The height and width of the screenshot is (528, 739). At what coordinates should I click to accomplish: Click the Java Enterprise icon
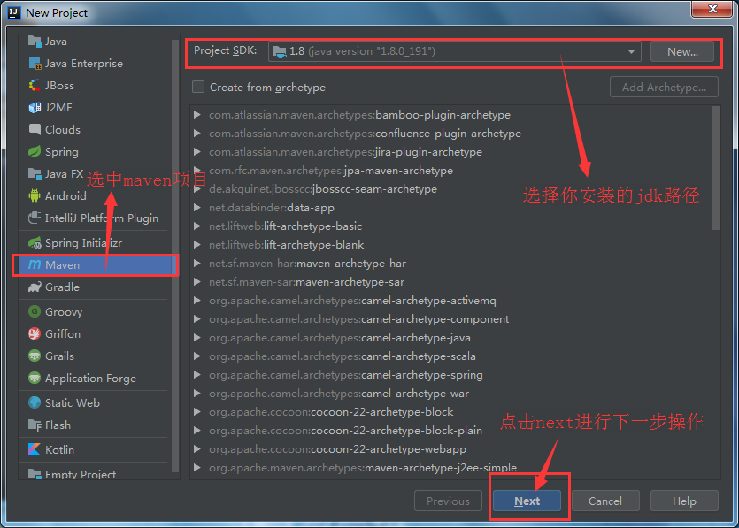(35, 64)
